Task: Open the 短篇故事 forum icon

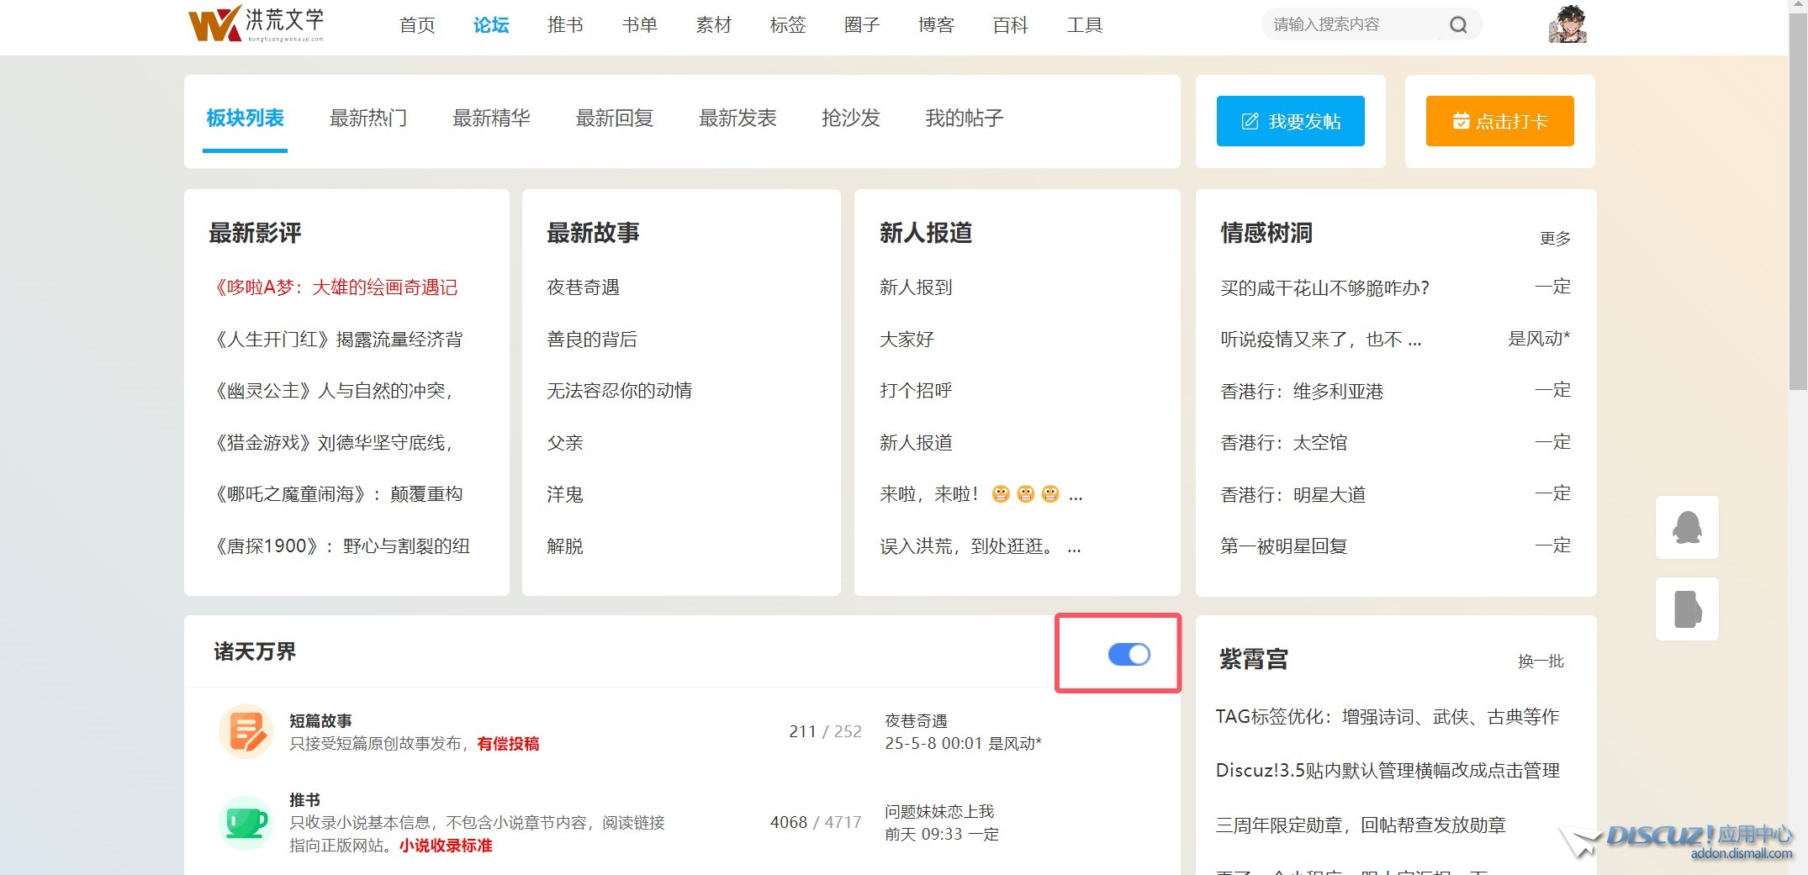Action: tap(246, 731)
